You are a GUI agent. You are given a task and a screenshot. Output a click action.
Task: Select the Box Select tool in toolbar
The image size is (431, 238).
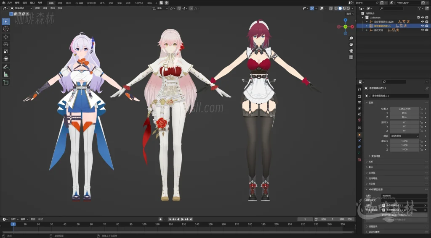coord(6,21)
